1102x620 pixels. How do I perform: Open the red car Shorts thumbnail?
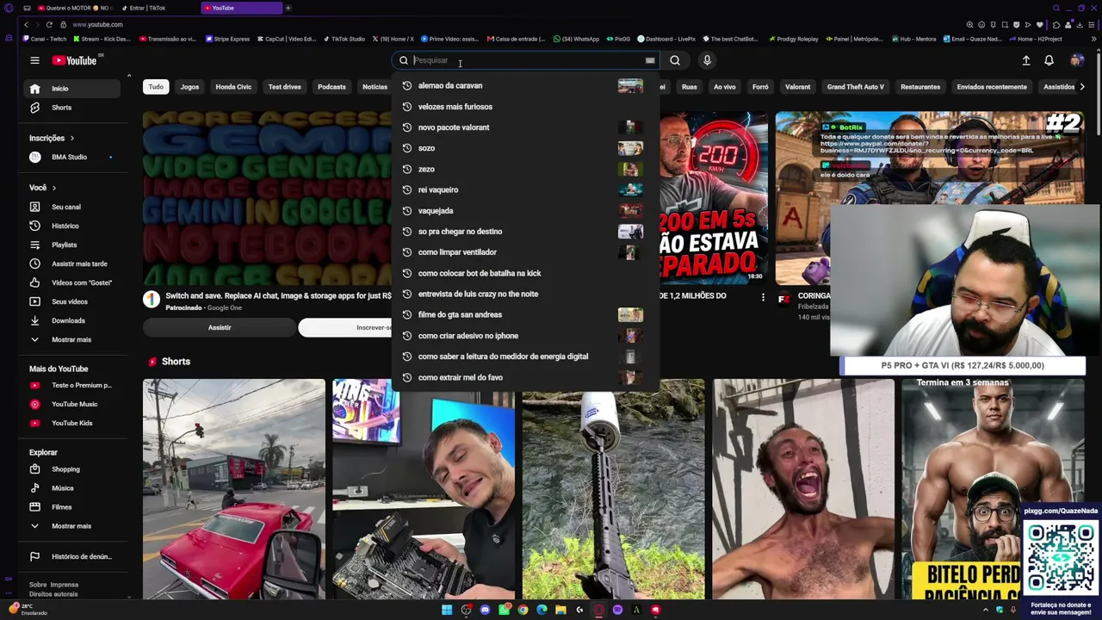pos(234,489)
